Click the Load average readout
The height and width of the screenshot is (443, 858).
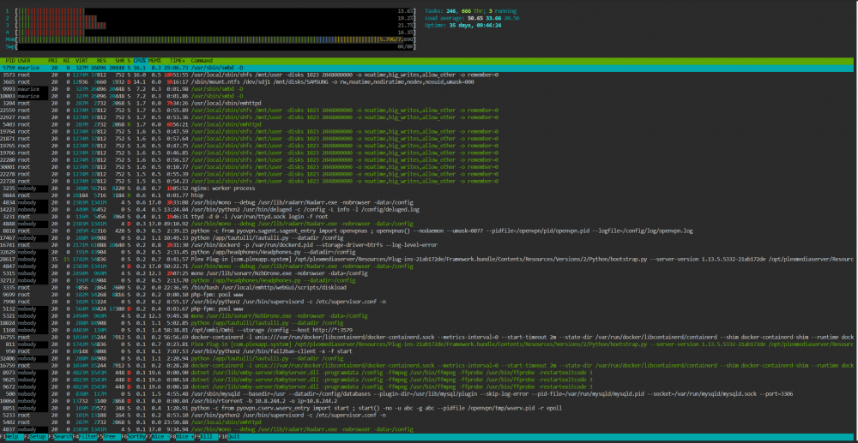tap(472, 18)
